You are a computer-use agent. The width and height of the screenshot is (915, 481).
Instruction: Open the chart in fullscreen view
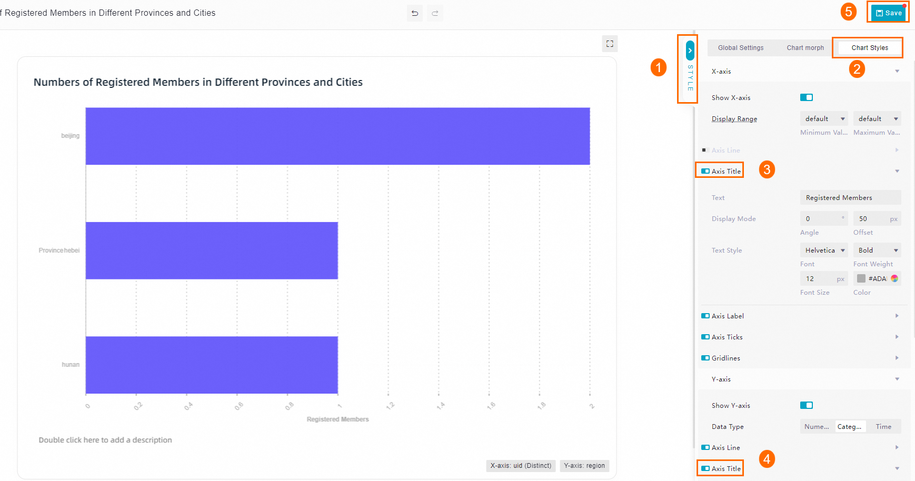pos(610,44)
